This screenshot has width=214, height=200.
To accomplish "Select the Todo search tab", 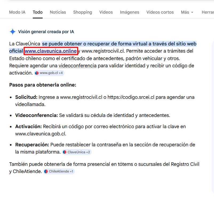I will 38,12.
